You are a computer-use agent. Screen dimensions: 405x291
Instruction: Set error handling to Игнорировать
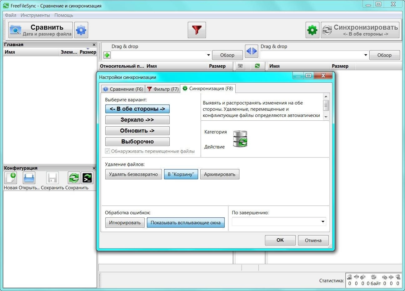click(x=125, y=223)
